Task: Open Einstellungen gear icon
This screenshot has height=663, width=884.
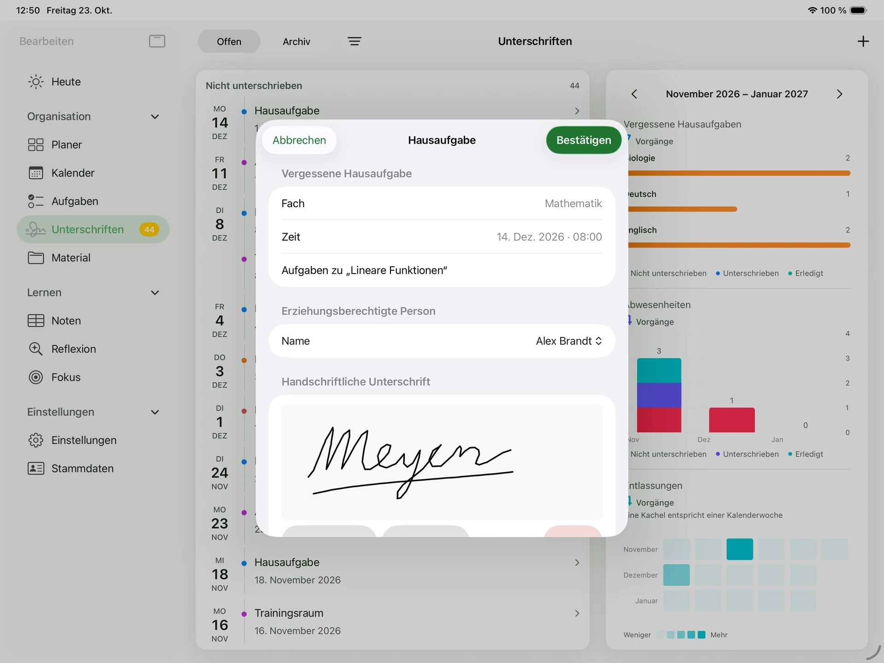Action: tap(36, 441)
